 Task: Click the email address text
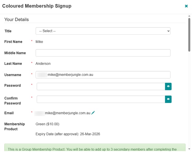click(63, 113)
